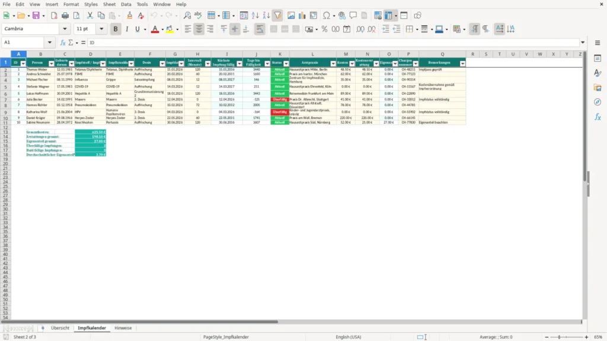
Task: Open Gallery deck in the sidebar
Action: [x=598, y=88]
